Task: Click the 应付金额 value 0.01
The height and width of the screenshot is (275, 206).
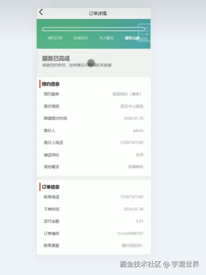Action: pos(139,221)
